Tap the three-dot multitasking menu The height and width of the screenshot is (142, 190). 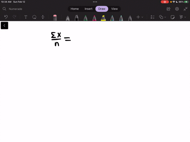(x=95, y=2)
